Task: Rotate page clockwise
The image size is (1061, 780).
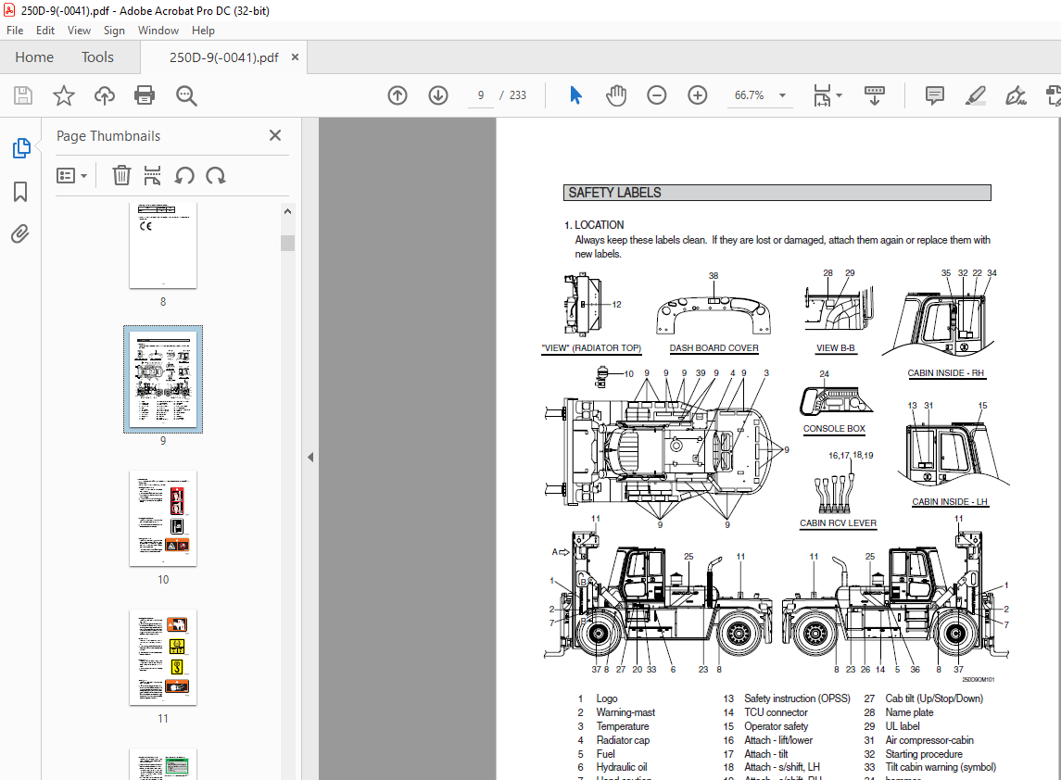Action: 216,176
